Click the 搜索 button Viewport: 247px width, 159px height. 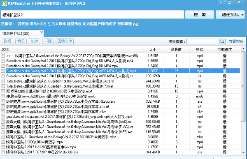200,15
